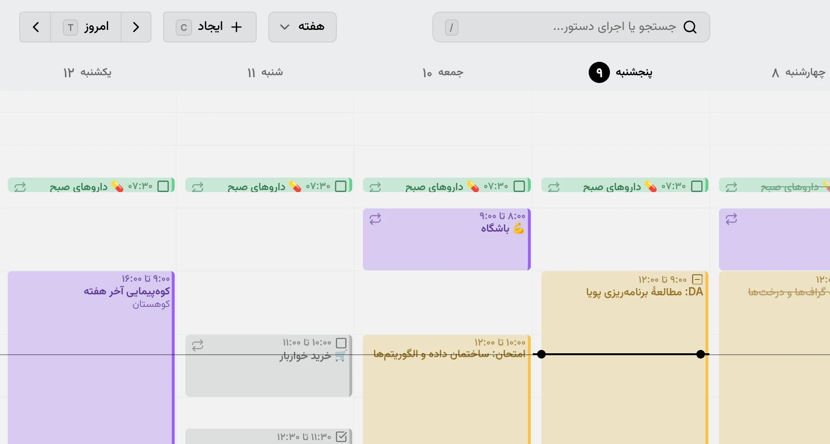The width and height of the screenshot is (830, 444).
Task: Tick the خرید خواربار task checkbox
Action: click(x=341, y=343)
